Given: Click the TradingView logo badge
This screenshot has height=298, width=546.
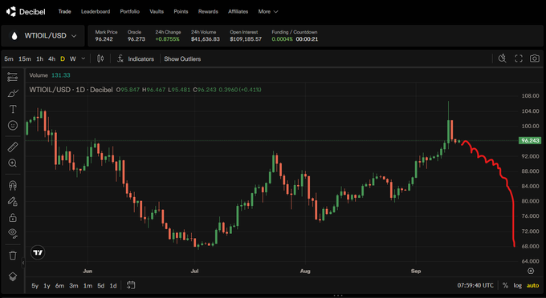Looking at the screenshot, I should click(x=38, y=252).
